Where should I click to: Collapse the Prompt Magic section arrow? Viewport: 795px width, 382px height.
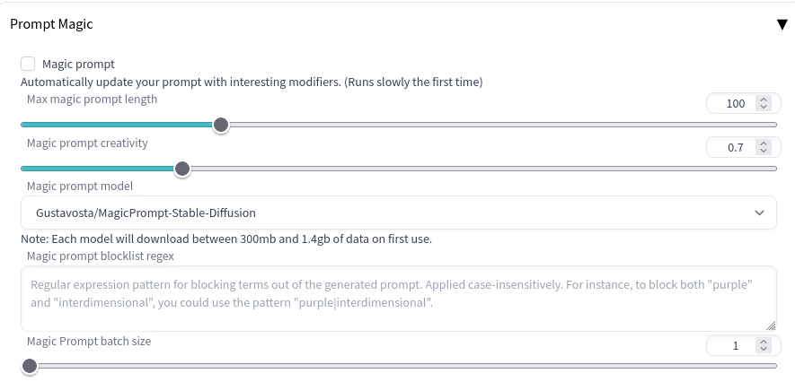pyautogui.click(x=782, y=24)
